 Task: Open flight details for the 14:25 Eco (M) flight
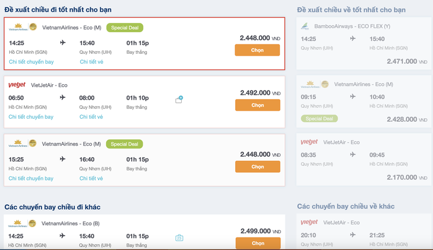[31, 62]
